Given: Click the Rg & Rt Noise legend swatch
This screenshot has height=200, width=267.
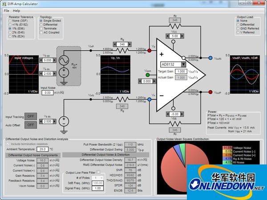Looking at the screenshot, I should (227, 159).
